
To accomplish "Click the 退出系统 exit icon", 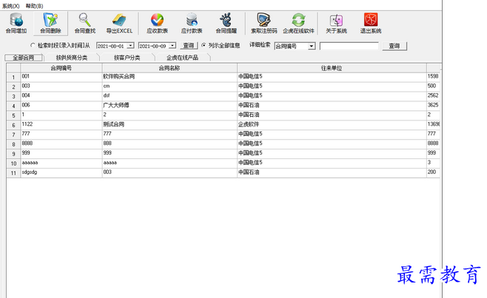I will [x=371, y=23].
